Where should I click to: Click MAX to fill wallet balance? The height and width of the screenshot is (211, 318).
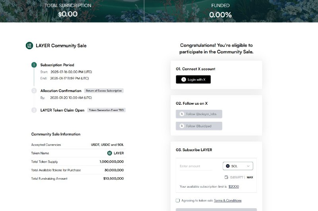(250, 177)
